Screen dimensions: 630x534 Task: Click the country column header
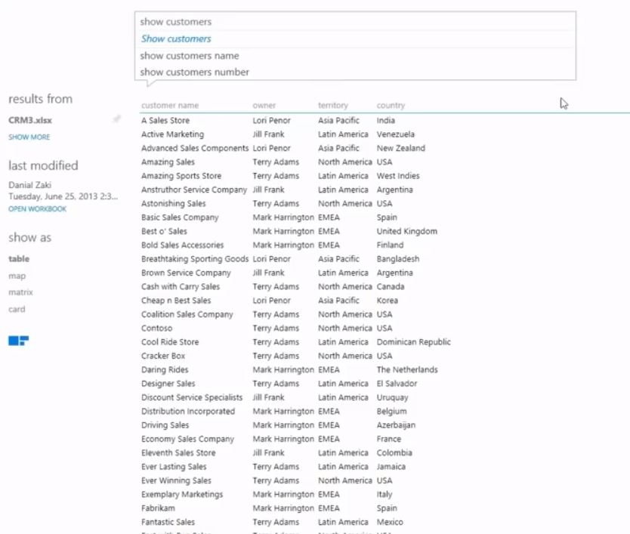point(391,106)
